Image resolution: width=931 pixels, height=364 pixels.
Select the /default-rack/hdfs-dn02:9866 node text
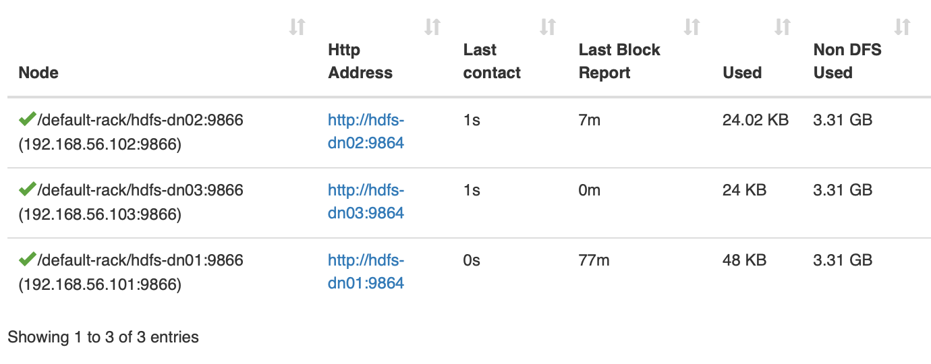pos(140,121)
